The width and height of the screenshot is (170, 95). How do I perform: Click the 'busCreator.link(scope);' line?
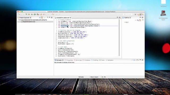click(x=66, y=56)
